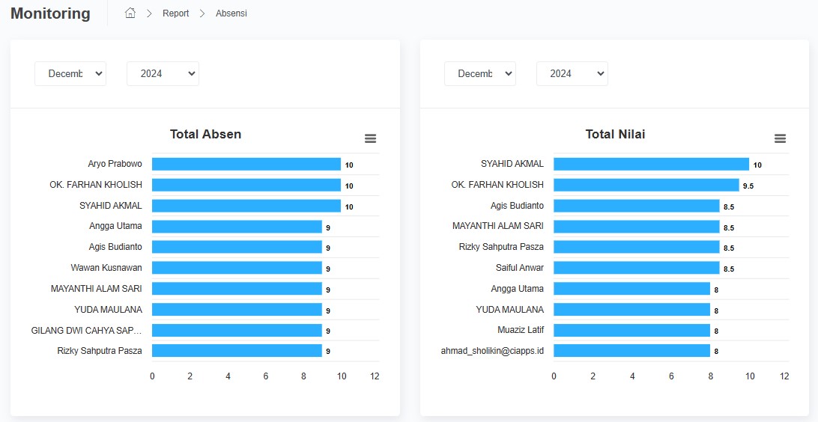Click the Total Absen chart title
Image resolution: width=818 pixels, height=422 pixels.
click(x=205, y=135)
